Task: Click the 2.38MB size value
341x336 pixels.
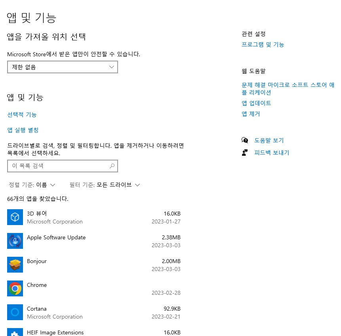Action: point(171,237)
